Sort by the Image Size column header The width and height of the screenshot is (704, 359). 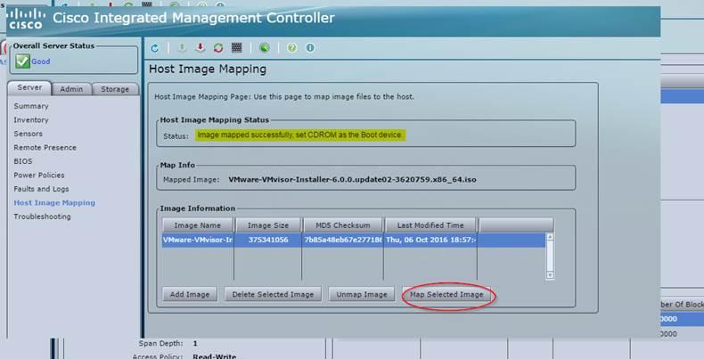[268, 225]
